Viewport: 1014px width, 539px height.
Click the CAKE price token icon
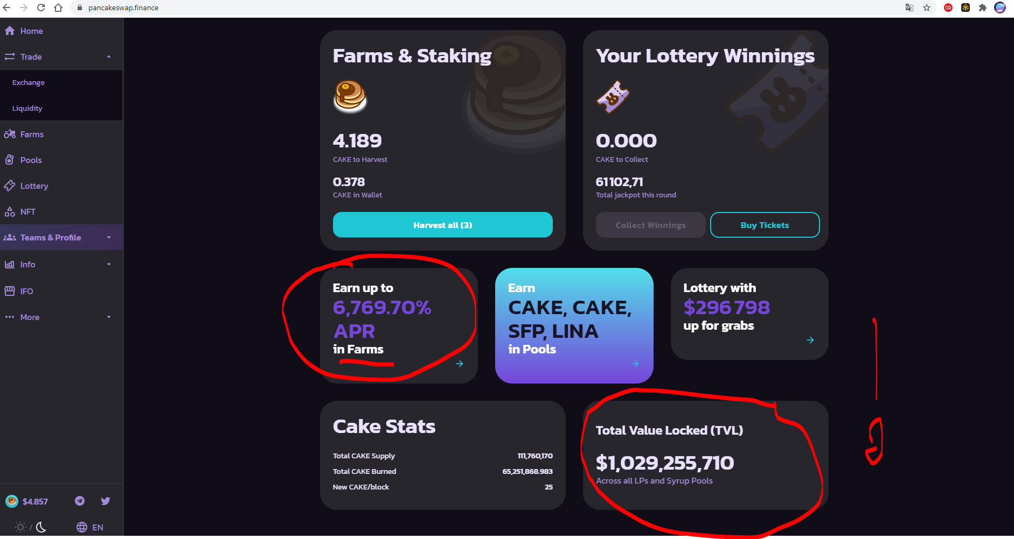[x=12, y=501]
